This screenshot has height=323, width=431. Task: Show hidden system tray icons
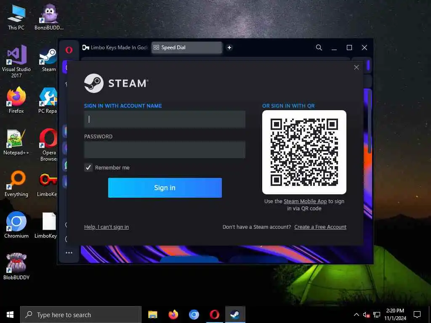coord(356,315)
